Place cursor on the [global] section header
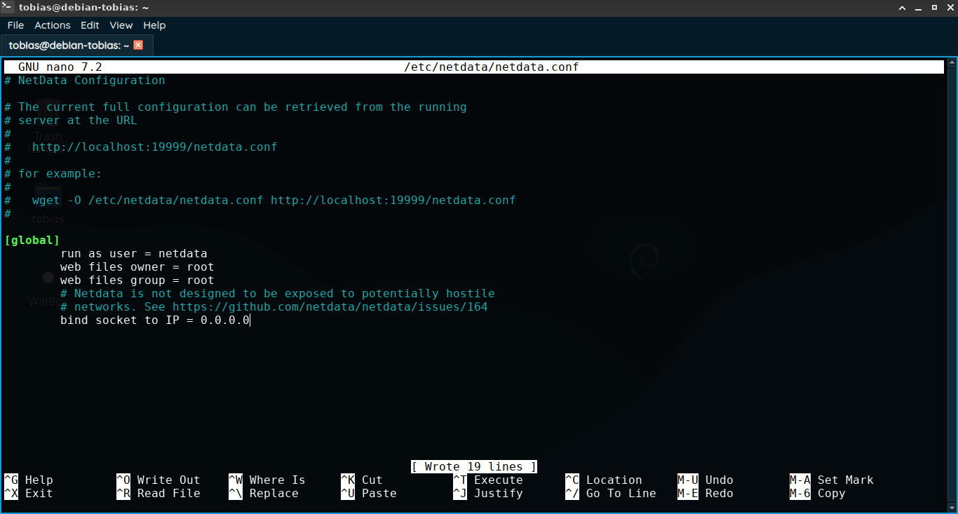 (x=32, y=241)
